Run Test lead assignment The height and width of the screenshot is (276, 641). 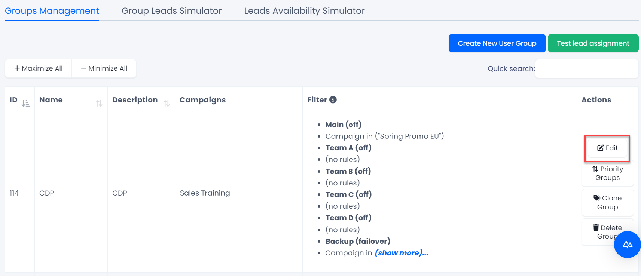point(593,43)
